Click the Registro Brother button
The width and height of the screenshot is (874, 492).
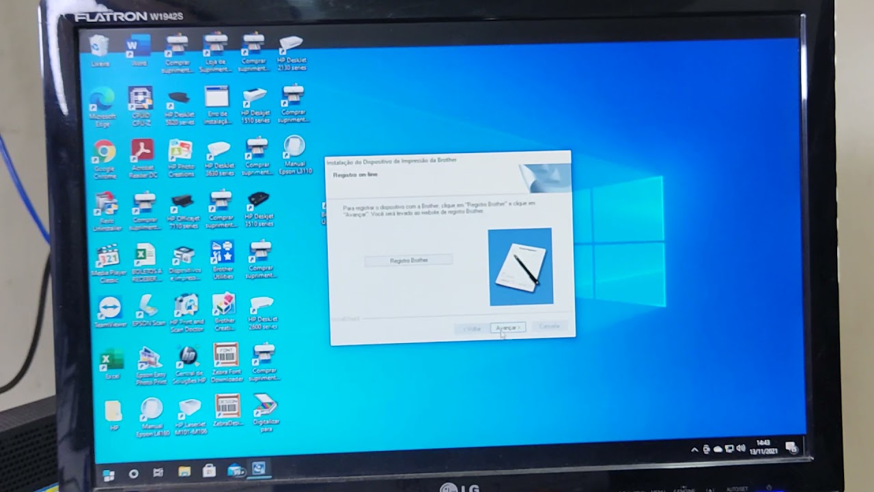click(408, 260)
